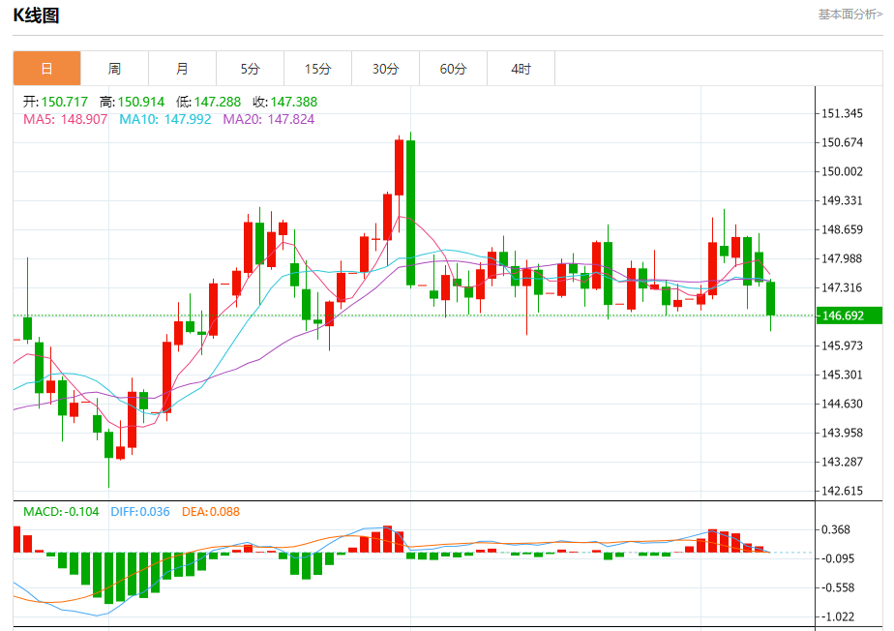This screenshot has width=894, height=631.
Task: Select the 日 daily chart tab
Action: 46,69
